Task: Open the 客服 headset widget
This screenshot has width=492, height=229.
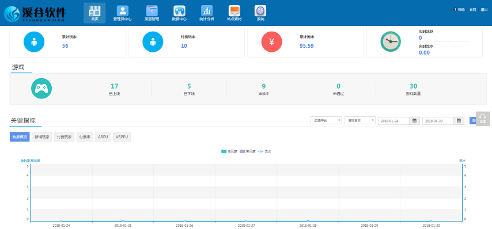Action: (x=483, y=119)
